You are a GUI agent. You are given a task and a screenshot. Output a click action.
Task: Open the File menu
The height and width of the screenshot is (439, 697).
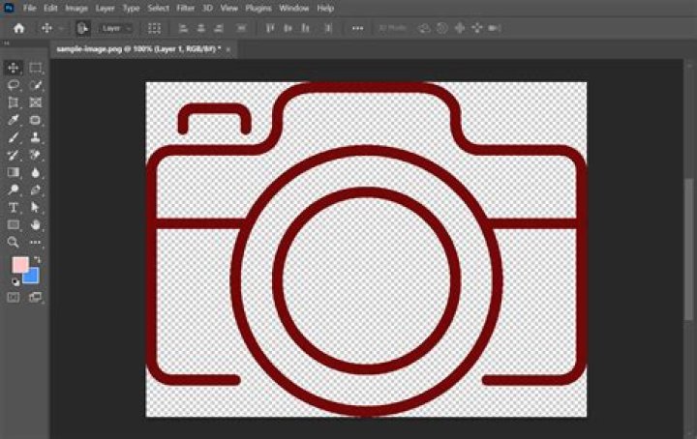point(29,8)
